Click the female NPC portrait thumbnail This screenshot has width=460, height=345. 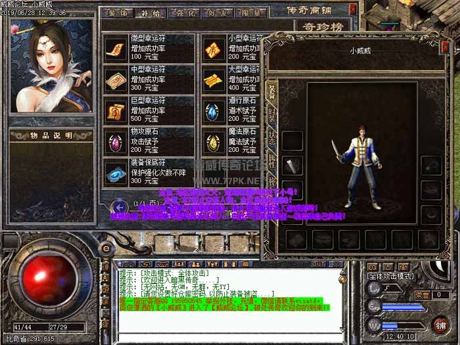point(51,66)
